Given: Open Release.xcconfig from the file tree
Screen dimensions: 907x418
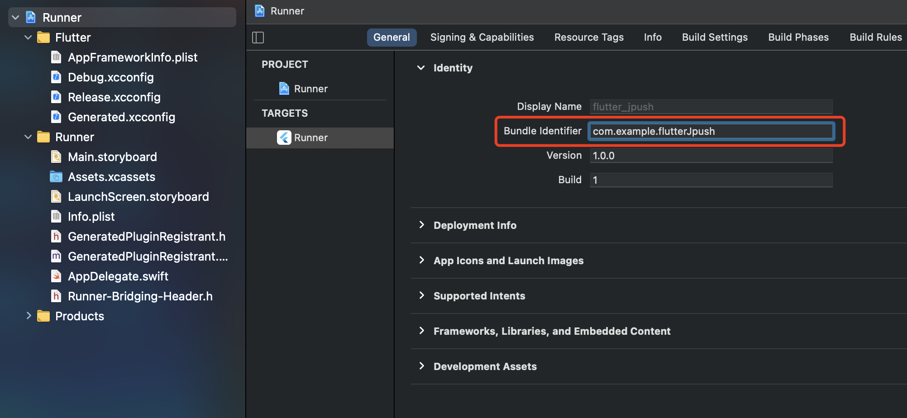Looking at the screenshot, I should tap(114, 97).
